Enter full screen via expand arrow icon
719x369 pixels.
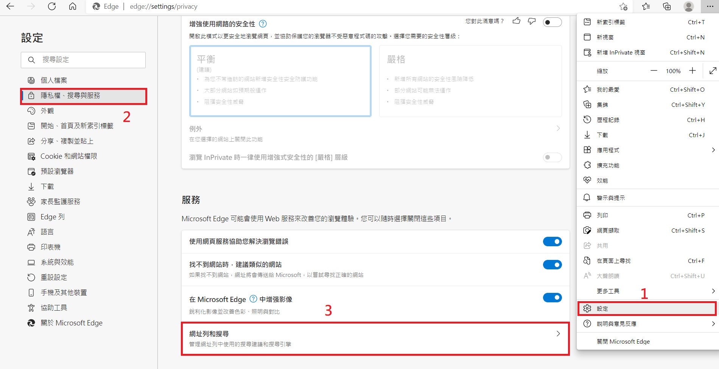[713, 70]
